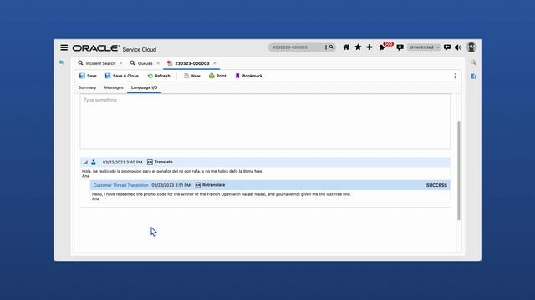This screenshot has width=535, height=300.
Task: Close the Incident Search tab
Action: [120, 63]
